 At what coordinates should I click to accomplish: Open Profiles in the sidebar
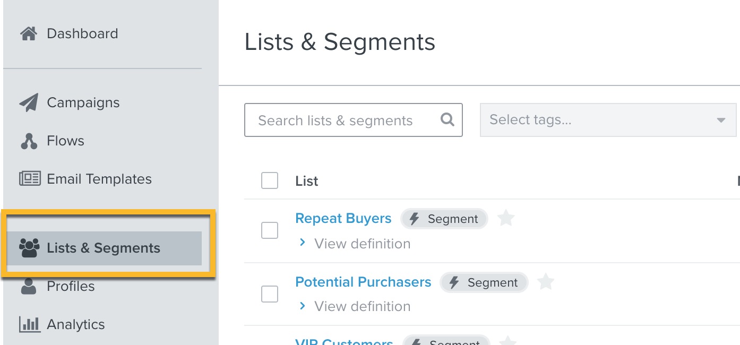(71, 286)
